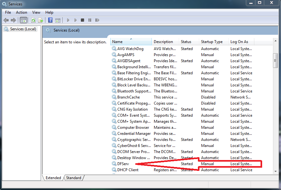This screenshot has width=281, height=190.
Task: Click 'Service for ...' description of CyberGhost
Action: tap(164, 146)
